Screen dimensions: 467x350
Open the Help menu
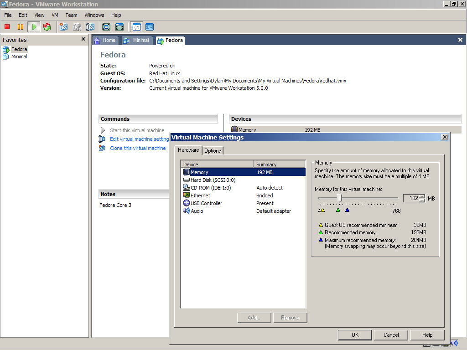click(x=116, y=15)
